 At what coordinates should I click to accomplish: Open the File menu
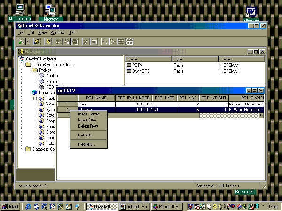click(21, 32)
